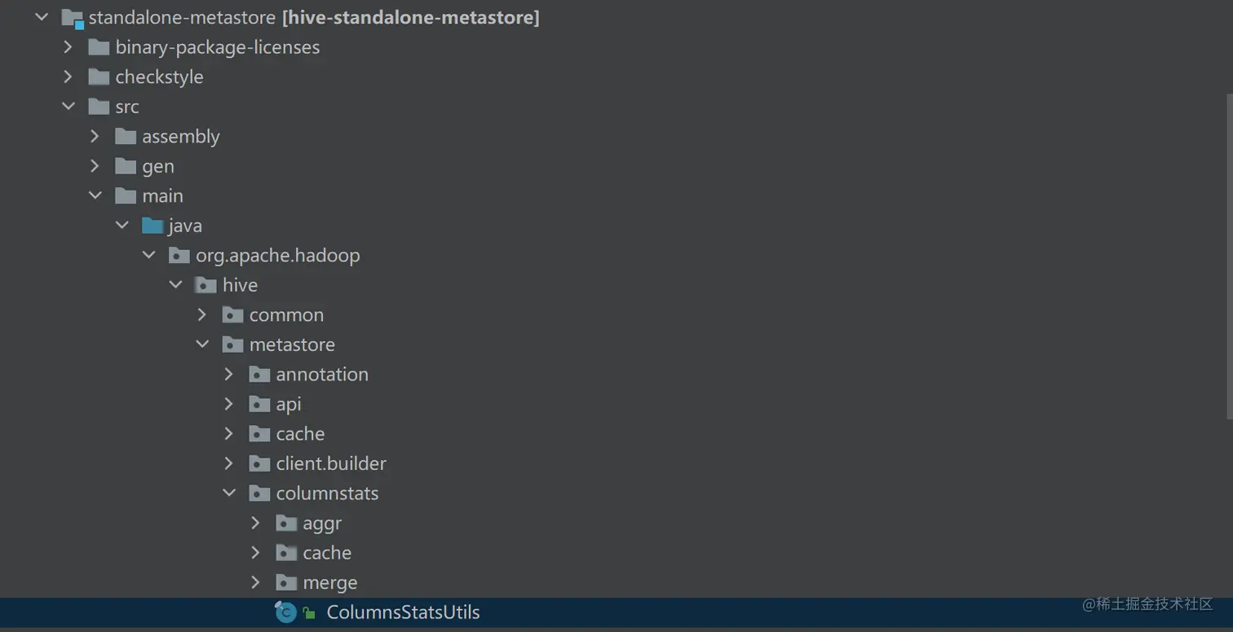
Task: Click the columnstats package icon
Action: point(259,493)
